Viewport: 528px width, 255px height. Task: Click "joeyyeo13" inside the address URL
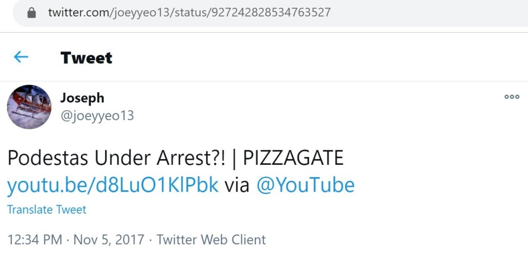point(136,12)
